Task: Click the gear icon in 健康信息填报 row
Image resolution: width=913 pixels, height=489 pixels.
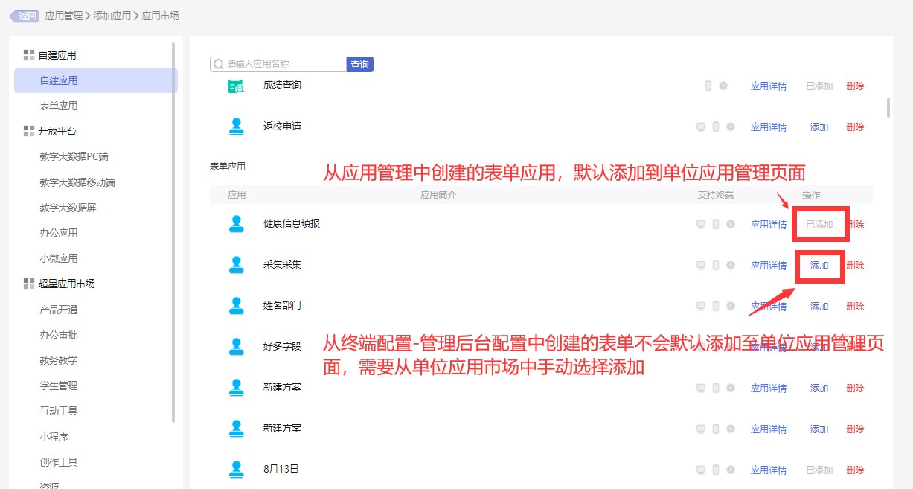Action: pos(731,224)
